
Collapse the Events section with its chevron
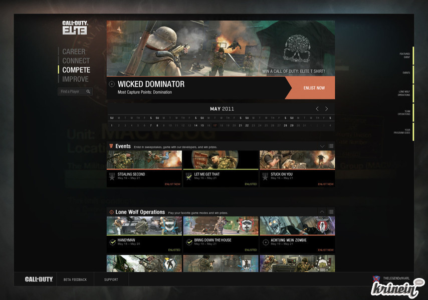pos(322,146)
